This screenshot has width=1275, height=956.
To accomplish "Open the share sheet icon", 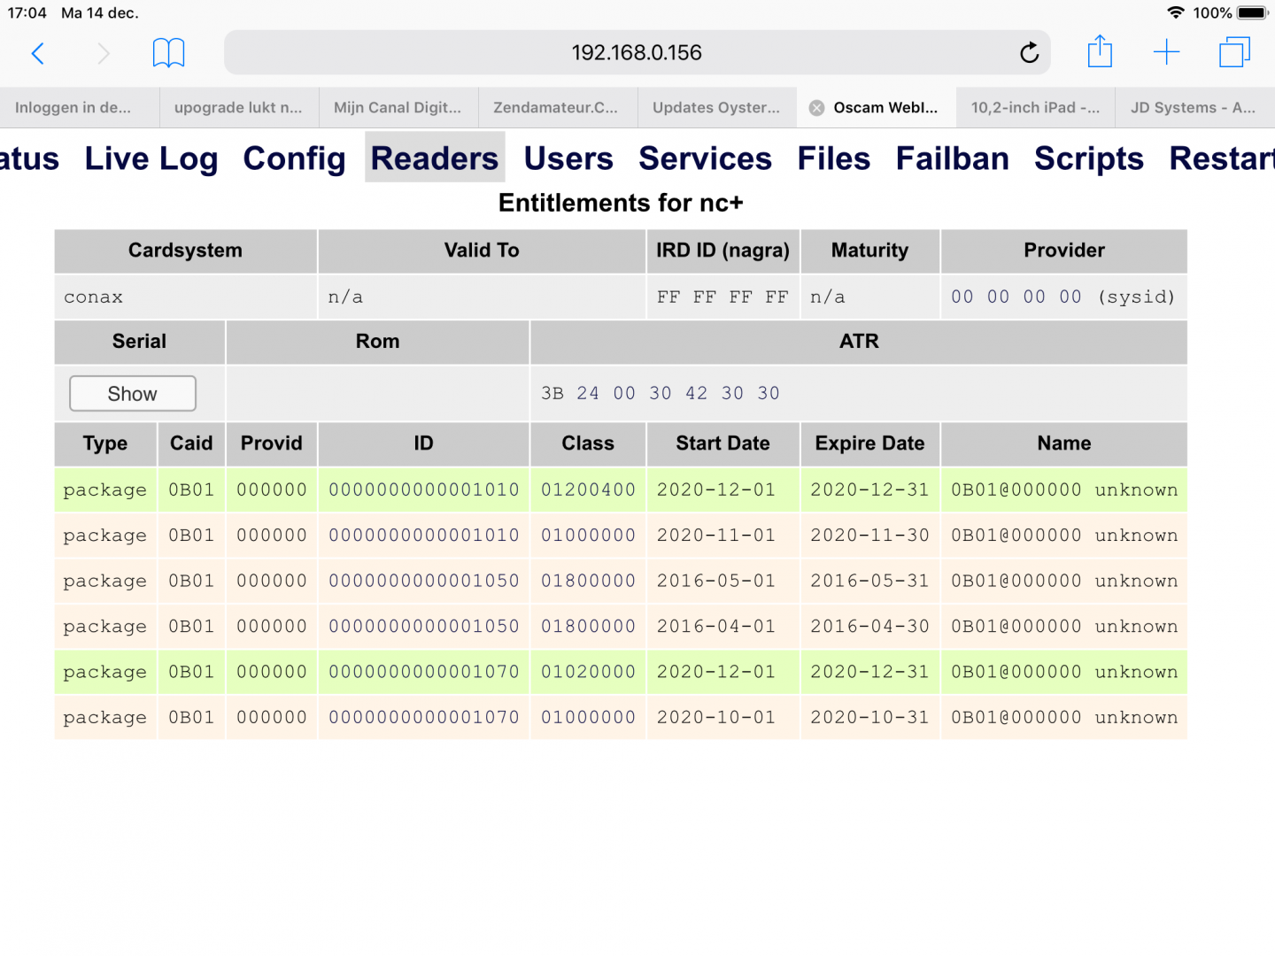I will (x=1100, y=51).
